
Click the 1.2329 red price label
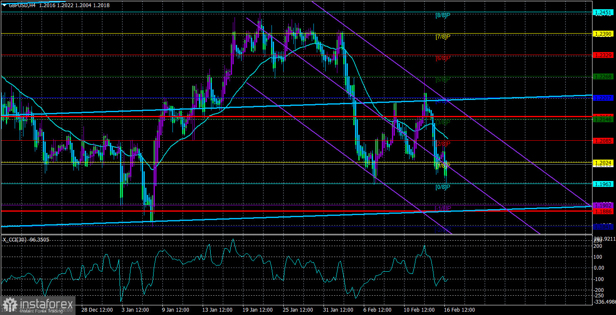pos(604,55)
